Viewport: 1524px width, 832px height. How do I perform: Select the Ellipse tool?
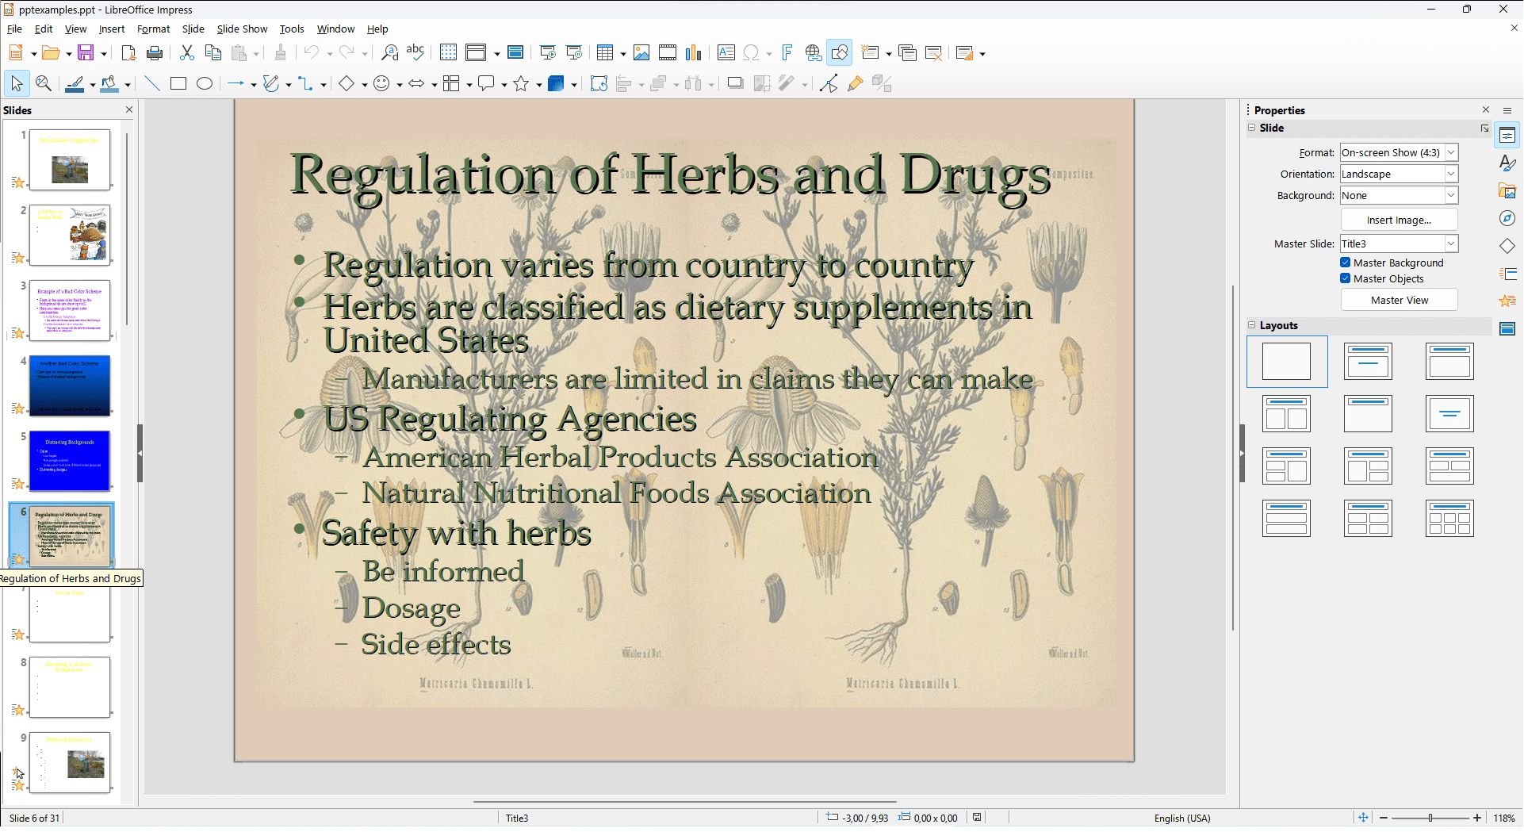point(205,83)
